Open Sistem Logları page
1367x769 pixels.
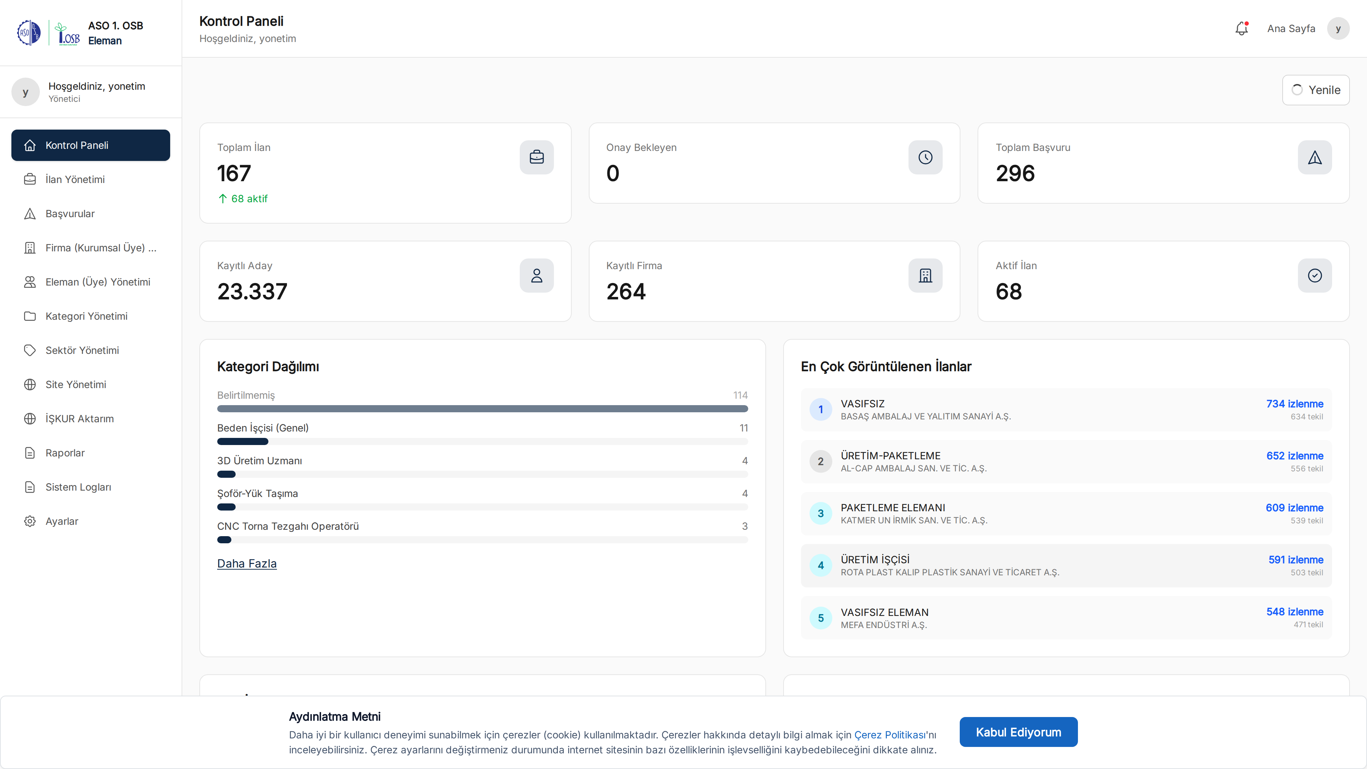[x=78, y=487]
